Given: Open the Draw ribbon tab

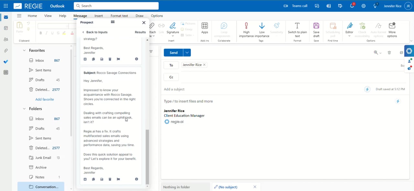Looking at the screenshot, I should pyautogui.click(x=139, y=16).
